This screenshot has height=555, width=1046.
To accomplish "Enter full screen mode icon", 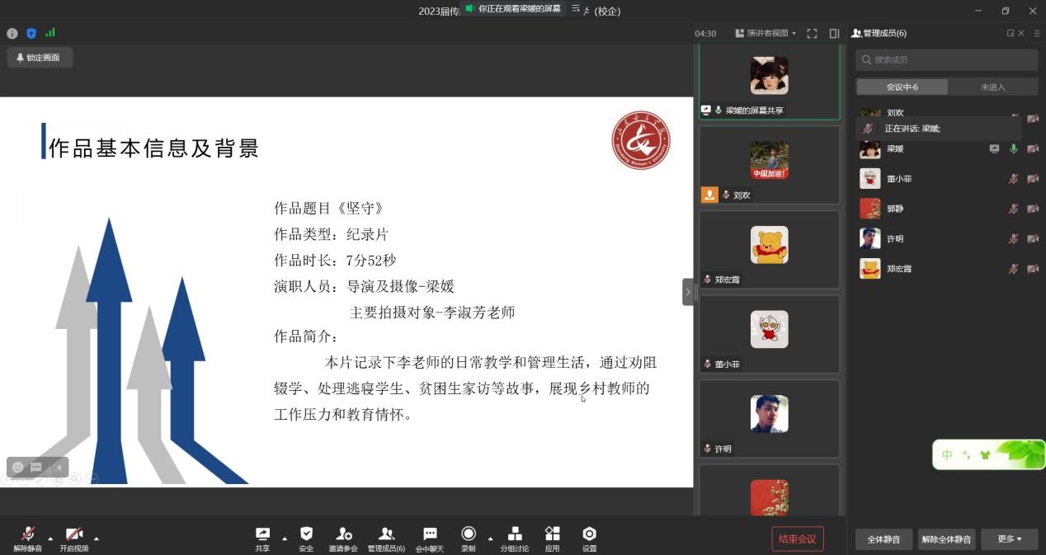I will click(x=812, y=34).
